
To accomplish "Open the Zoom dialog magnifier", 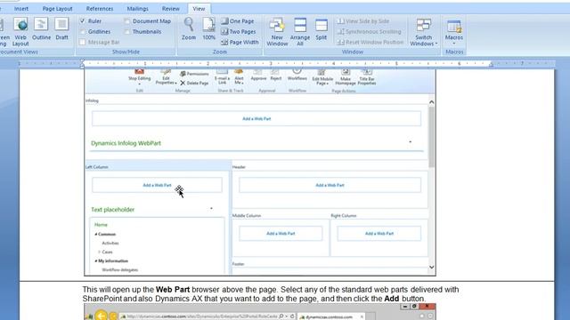I will 189,29.
